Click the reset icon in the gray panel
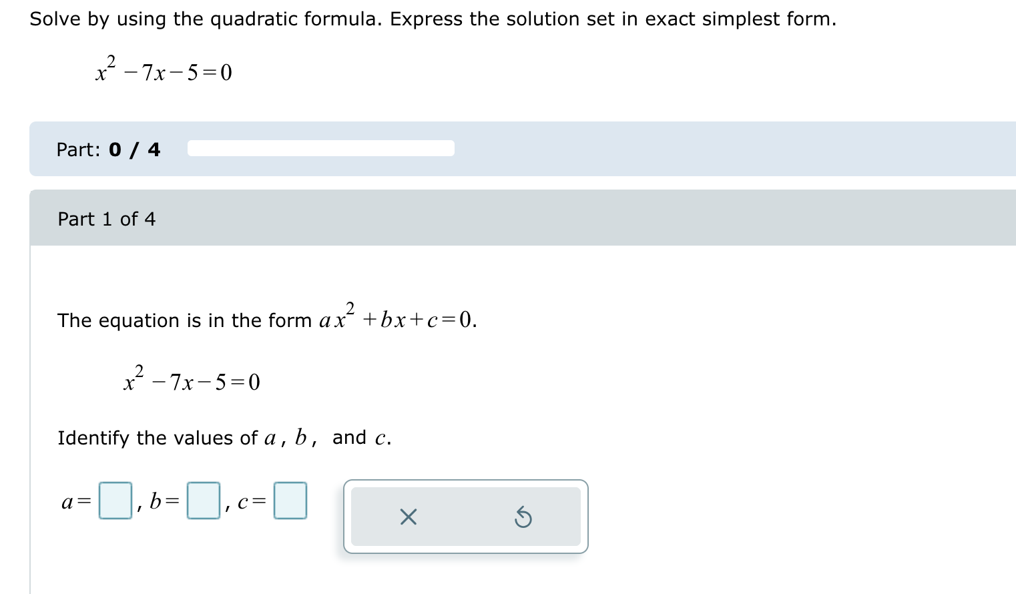Screen dimensions: 1016x594 point(524,517)
